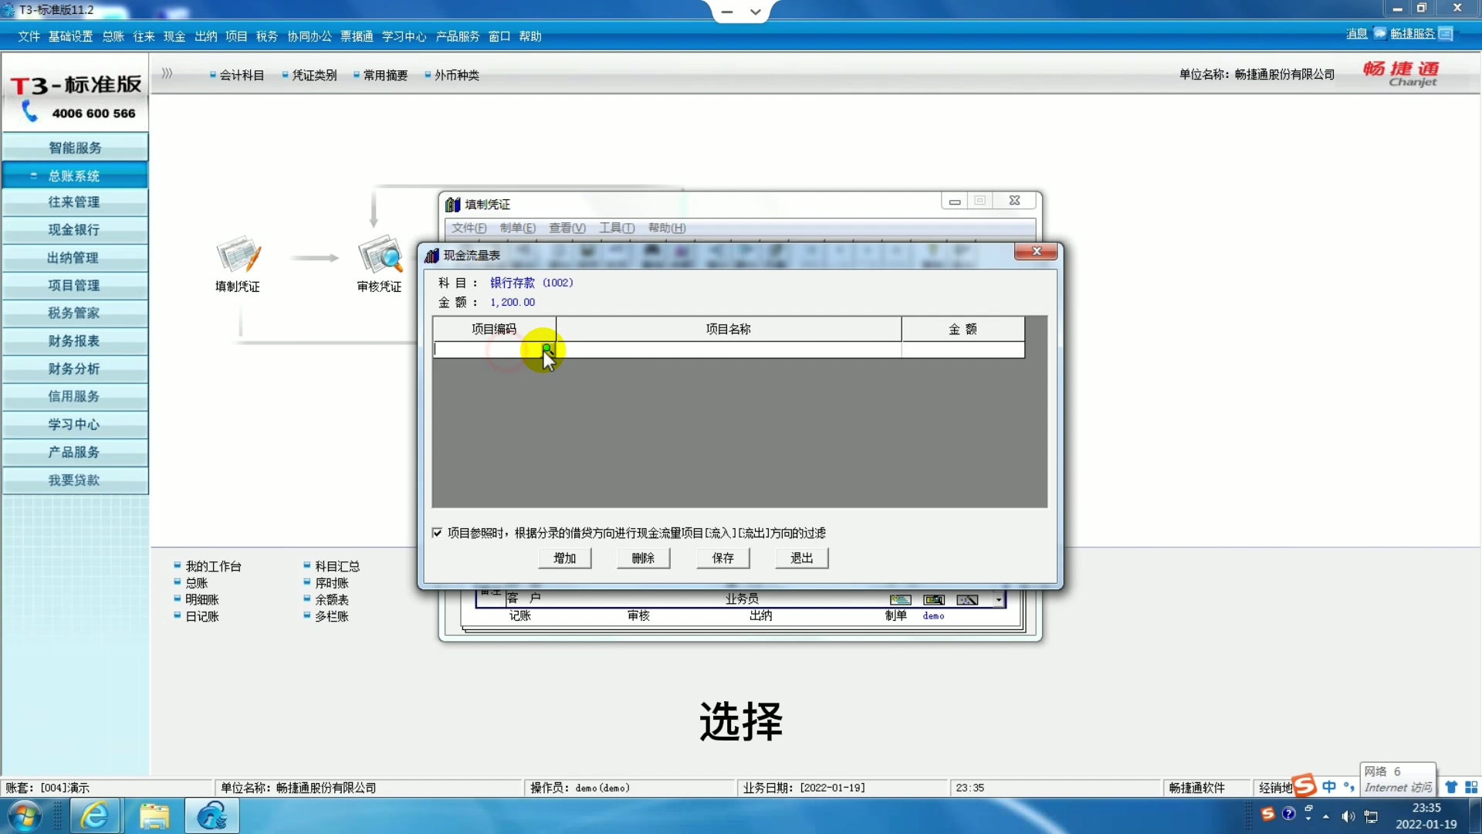Select 往来管理 in the sidebar
This screenshot has width=1482, height=834.
pos(75,202)
